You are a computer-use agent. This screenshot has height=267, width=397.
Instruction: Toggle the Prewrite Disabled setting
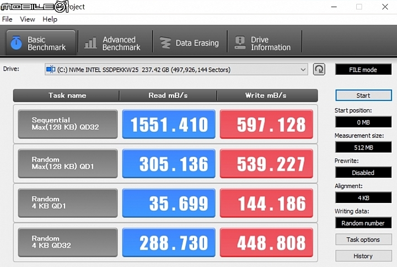coord(363,173)
